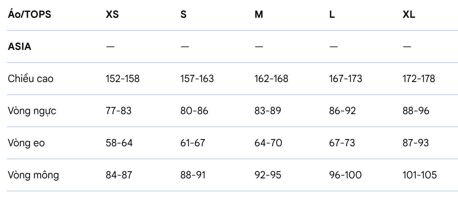Image resolution: width=458 pixels, height=197 pixels.
Task: Select the M size column header
Action: coord(259,15)
